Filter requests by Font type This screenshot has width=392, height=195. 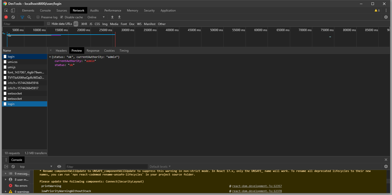[x=124, y=24]
